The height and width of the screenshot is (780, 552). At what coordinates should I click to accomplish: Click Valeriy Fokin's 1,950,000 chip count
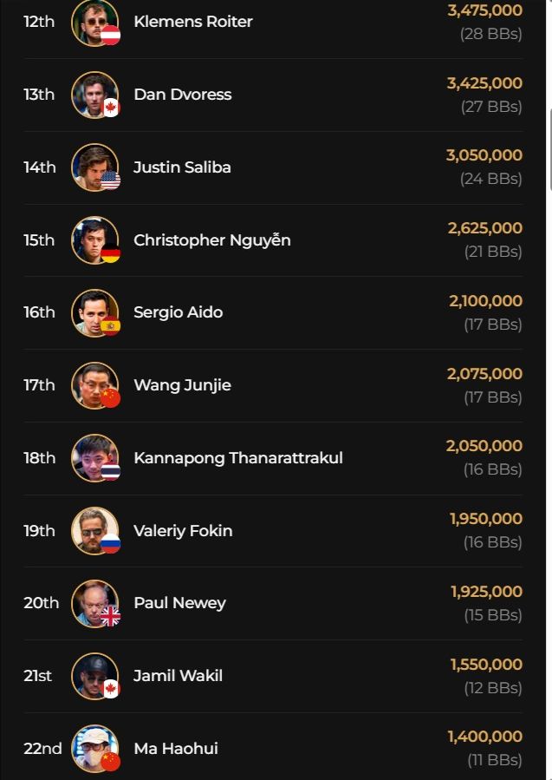[486, 519]
